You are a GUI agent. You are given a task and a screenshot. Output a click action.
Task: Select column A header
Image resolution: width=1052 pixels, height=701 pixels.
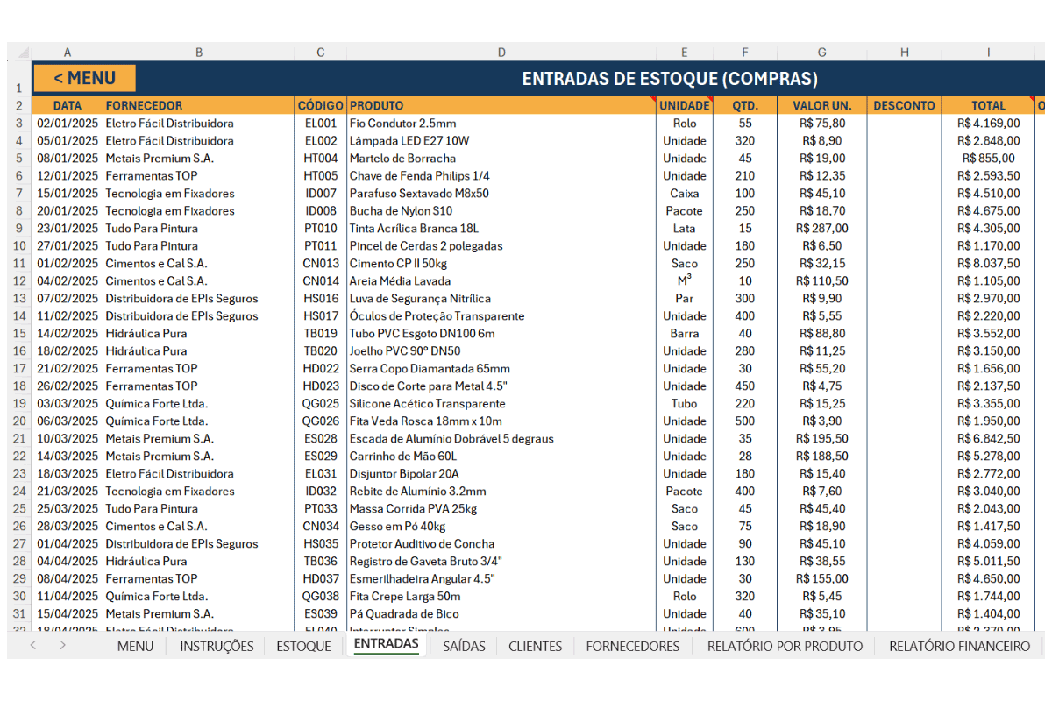(68, 53)
